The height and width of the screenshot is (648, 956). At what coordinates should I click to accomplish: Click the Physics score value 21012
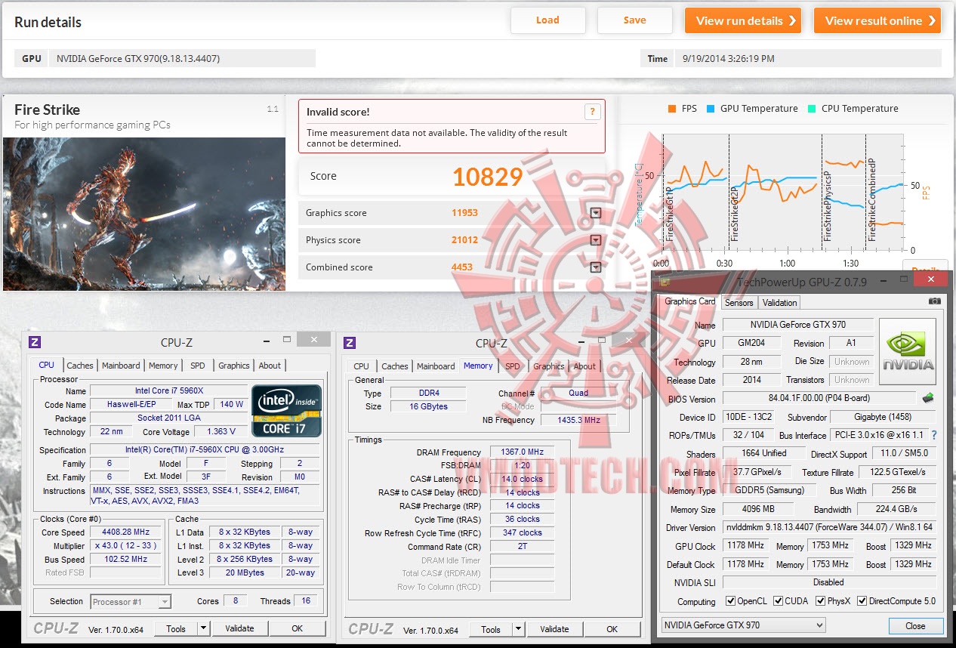[464, 240]
